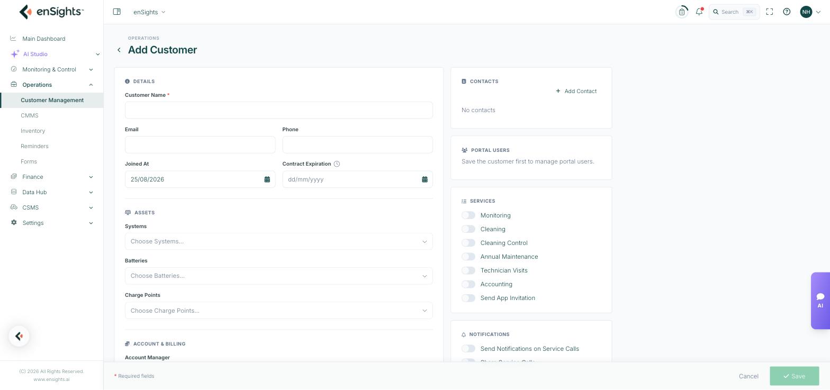Open the Contract Expiration calendar picker
Screen dimensions: 830x390
point(425,179)
